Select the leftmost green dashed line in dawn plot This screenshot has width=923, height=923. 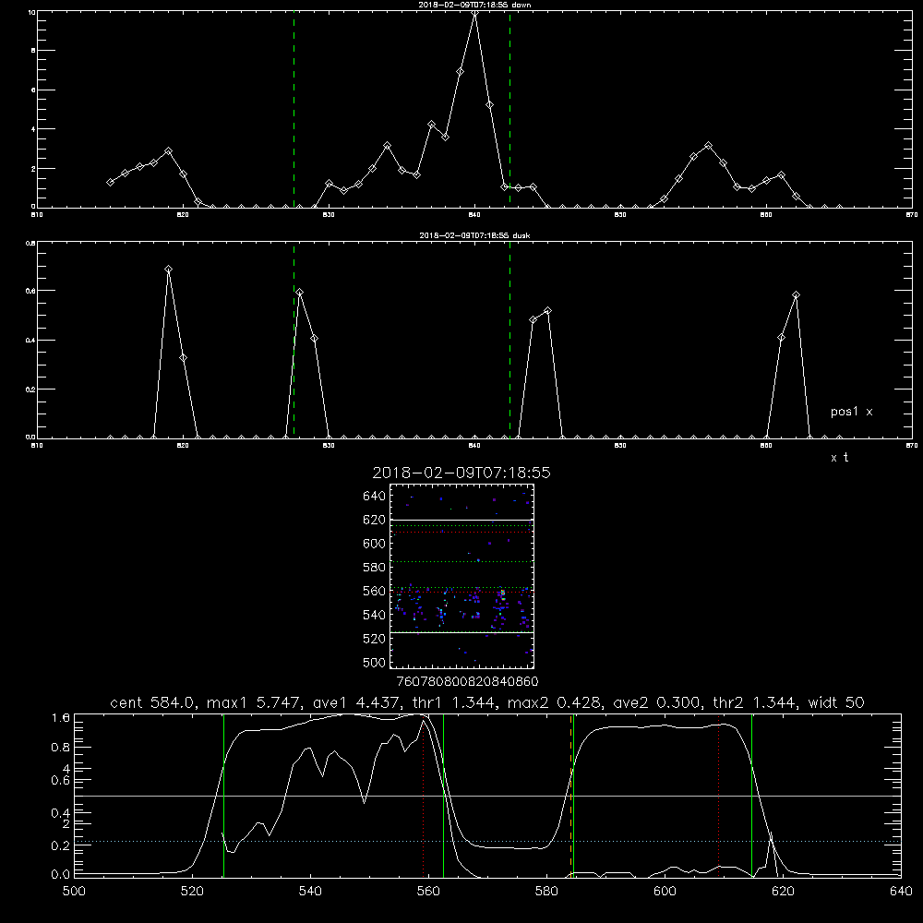coord(294,110)
